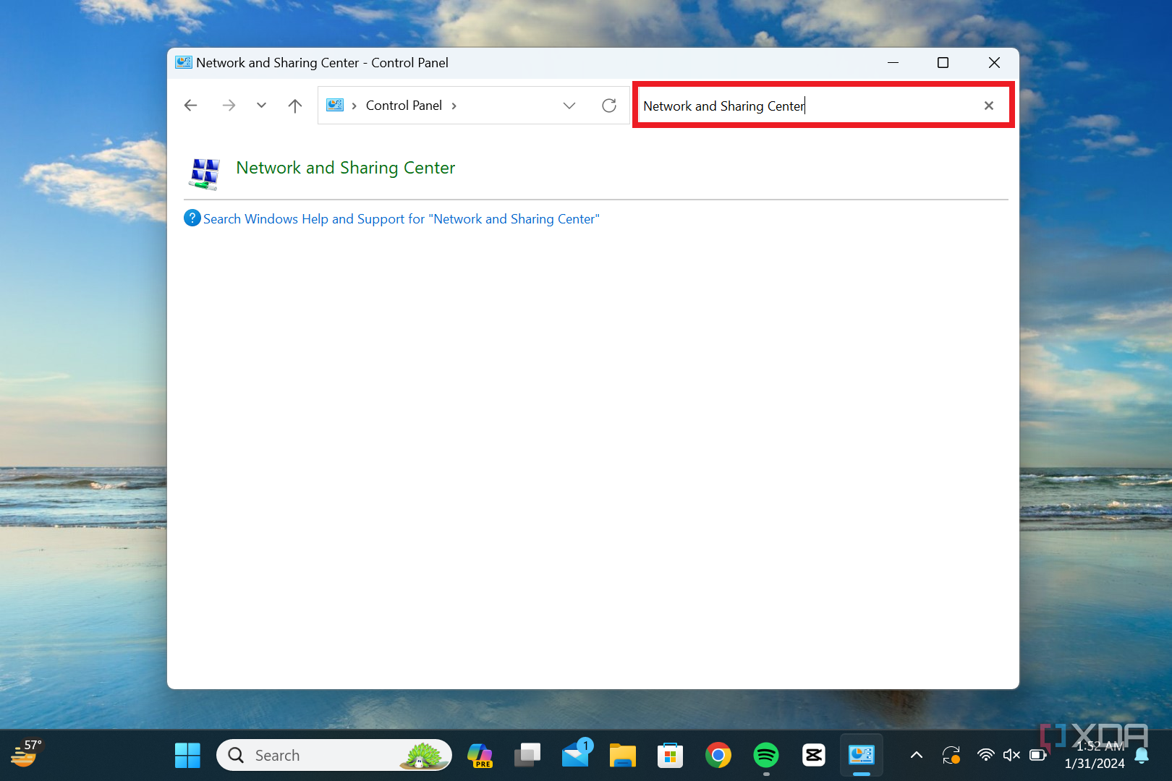Clear the search box text
This screenshot has height=781, width=1172.
988,106
